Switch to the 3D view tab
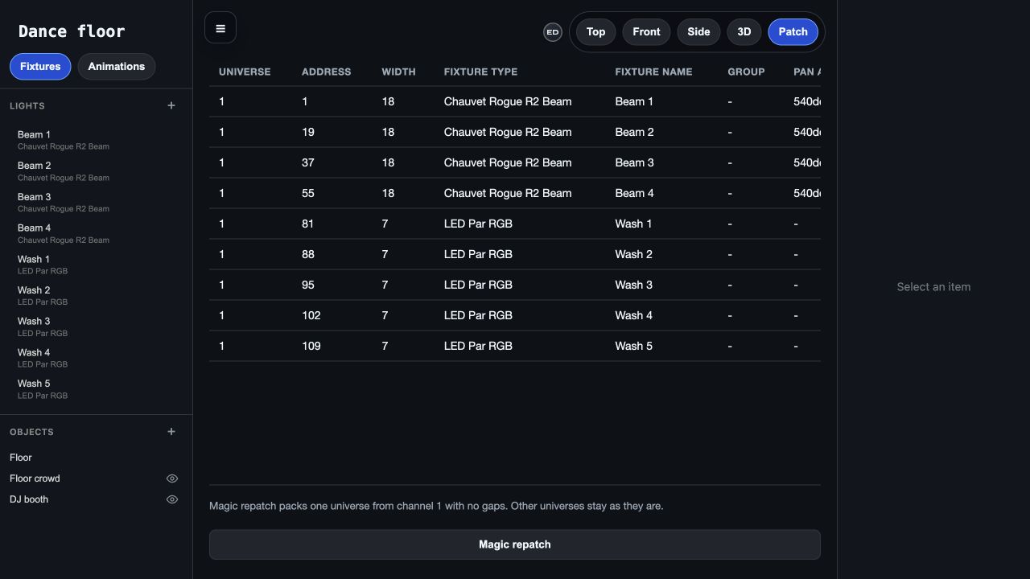 pos(744,32)
